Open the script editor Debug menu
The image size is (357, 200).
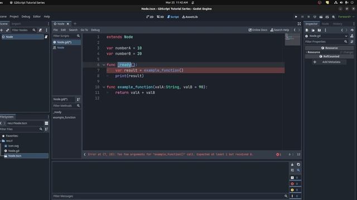[95, 30]
